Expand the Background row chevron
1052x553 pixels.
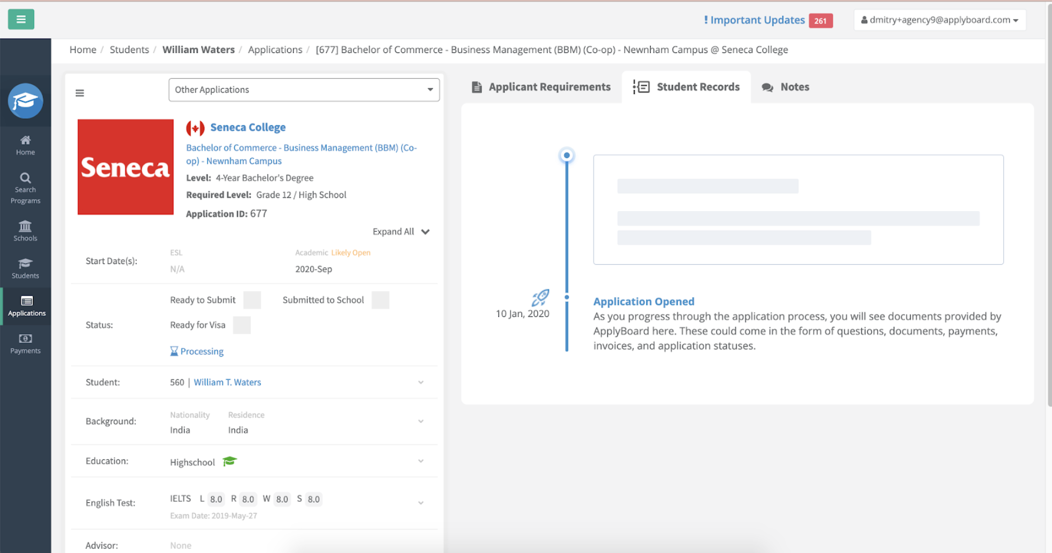click(421, 421)
